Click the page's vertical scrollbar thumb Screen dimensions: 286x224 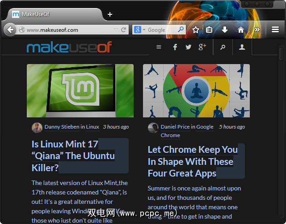[281, 54]
